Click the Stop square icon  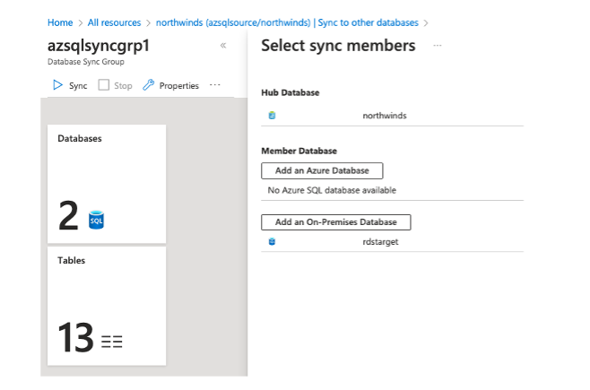103,84
